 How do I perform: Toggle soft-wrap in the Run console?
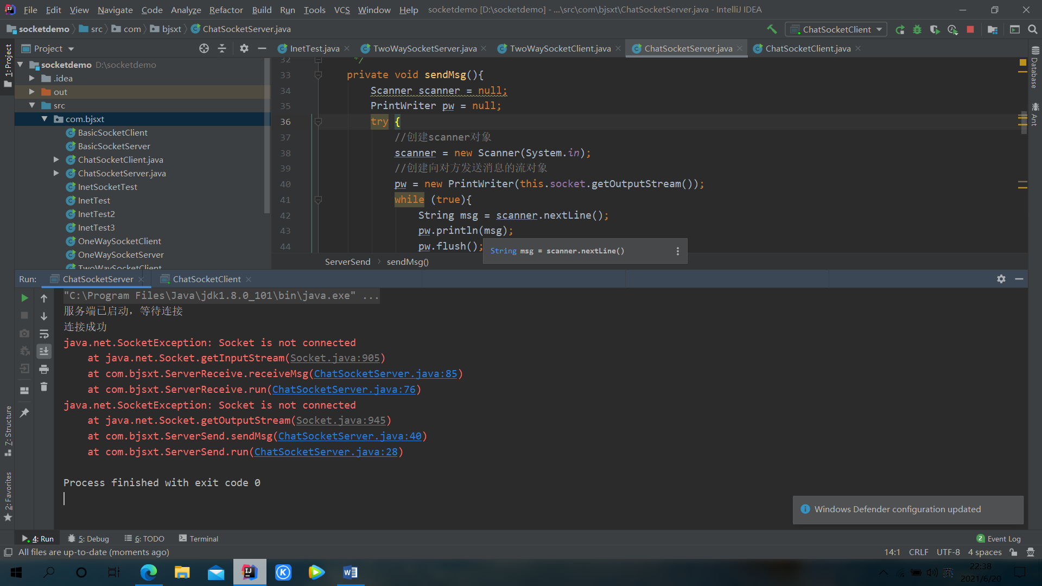[44, 334]
